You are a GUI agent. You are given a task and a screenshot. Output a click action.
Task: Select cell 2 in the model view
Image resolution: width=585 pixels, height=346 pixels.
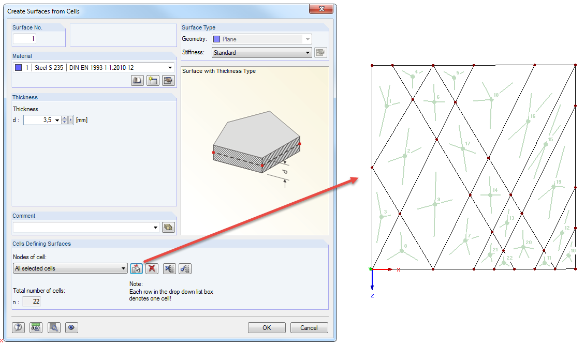point(405,156)
